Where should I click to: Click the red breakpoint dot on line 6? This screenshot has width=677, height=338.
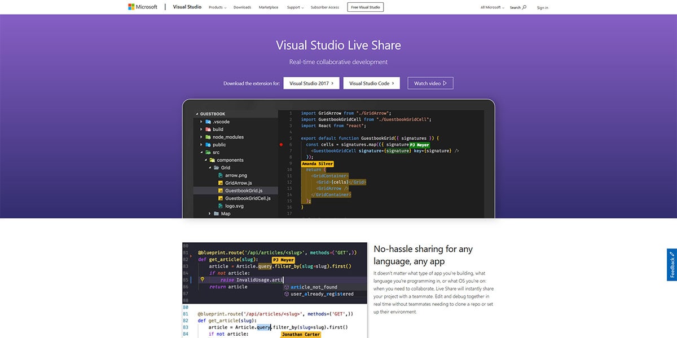281,145
